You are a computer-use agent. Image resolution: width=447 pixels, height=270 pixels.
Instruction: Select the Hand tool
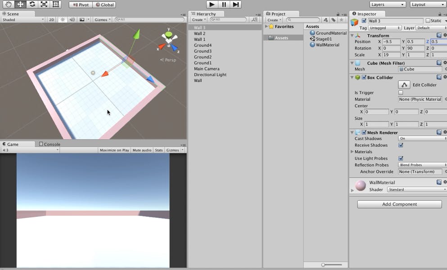[8, 4]
